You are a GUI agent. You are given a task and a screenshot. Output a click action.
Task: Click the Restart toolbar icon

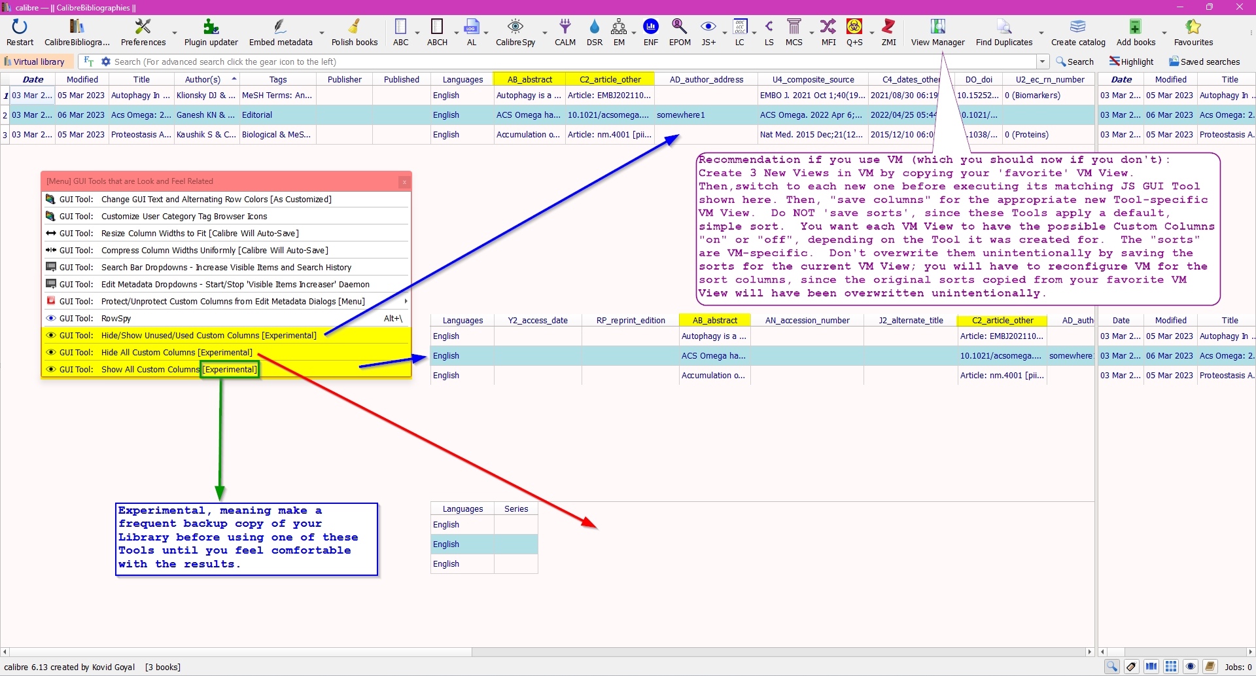click(x=20, y=32)
